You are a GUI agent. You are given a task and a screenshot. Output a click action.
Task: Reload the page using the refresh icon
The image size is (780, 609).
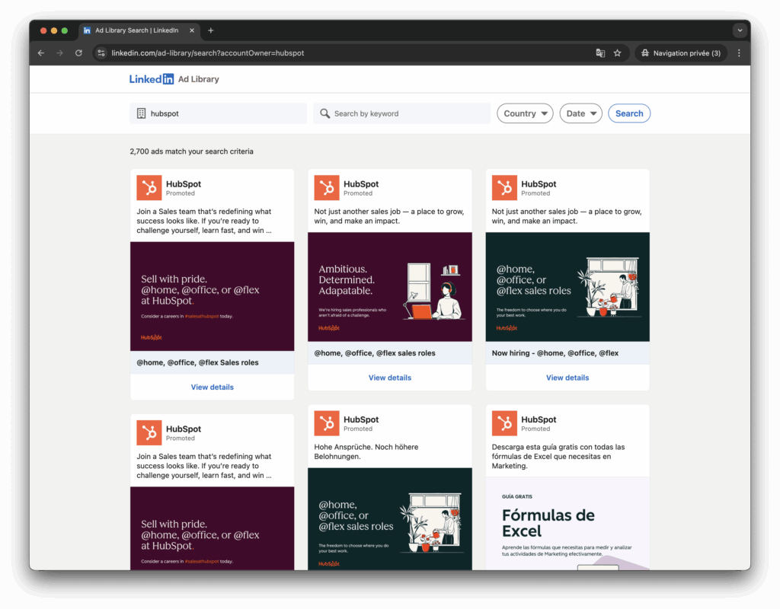(78, 53)
